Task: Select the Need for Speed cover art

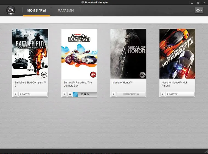Action: pyautogui.click(x=177, y=54)
